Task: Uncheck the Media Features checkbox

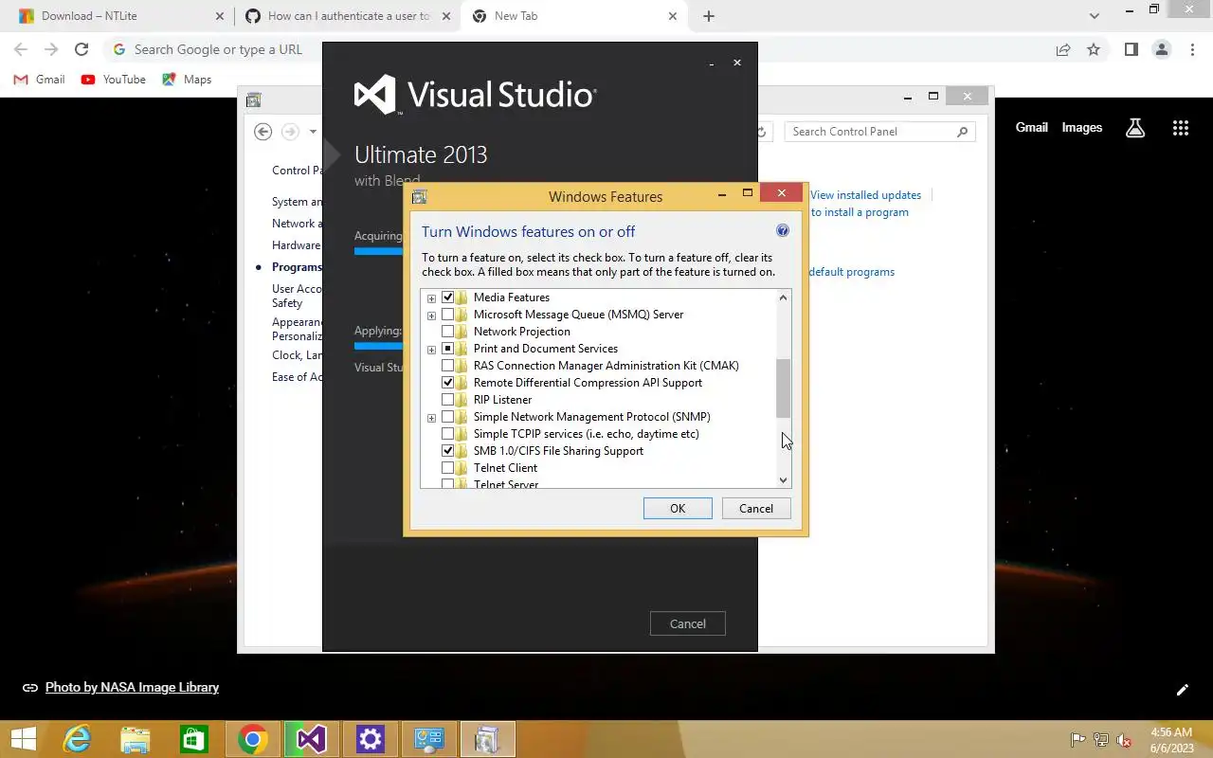Action: tap(448, 298)
